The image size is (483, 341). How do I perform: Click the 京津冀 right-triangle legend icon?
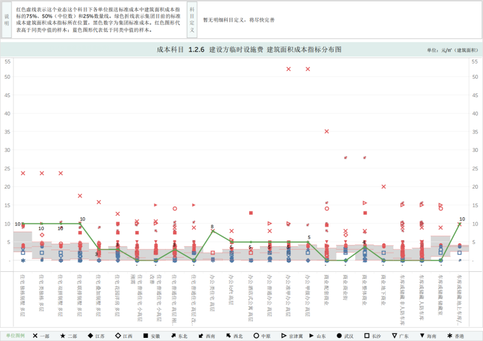(283, 335)
